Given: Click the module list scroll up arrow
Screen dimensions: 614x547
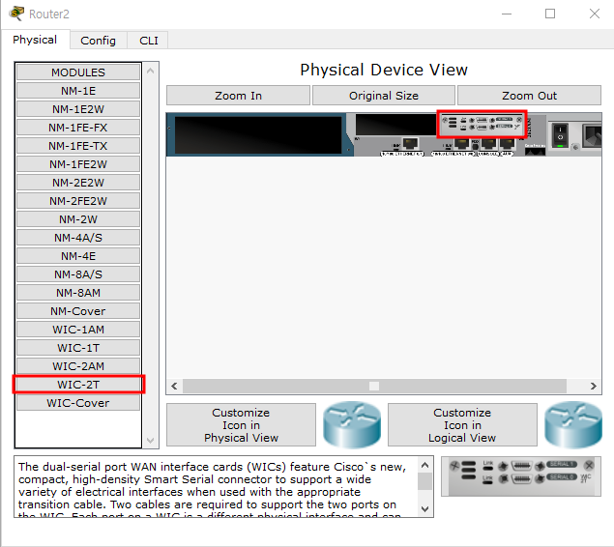Looking at the screenshot, I should tap(151, 72).
